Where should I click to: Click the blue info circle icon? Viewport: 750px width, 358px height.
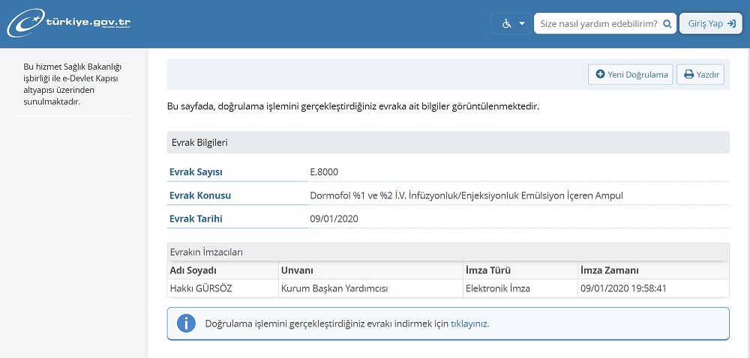click(x=185, y=324)
